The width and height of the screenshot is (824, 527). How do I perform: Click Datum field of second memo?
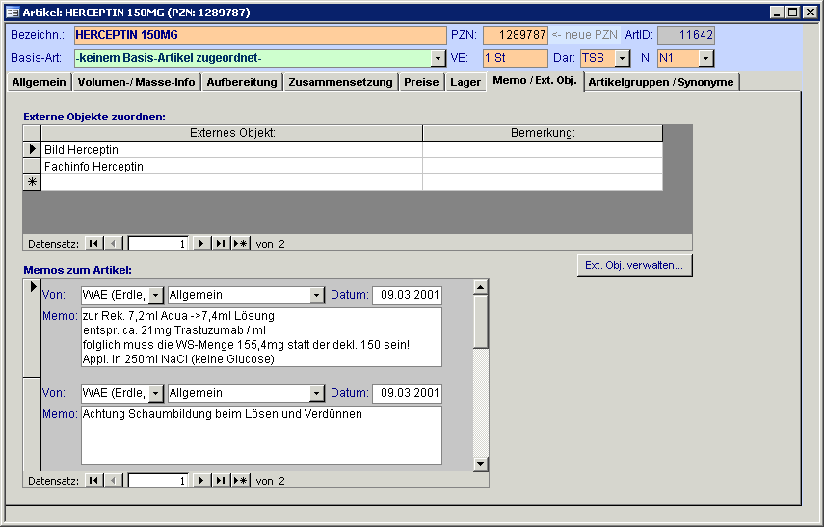(x=408, y=393)
